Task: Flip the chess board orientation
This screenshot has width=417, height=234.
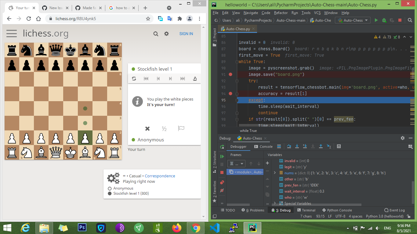Action: point(134,79)
